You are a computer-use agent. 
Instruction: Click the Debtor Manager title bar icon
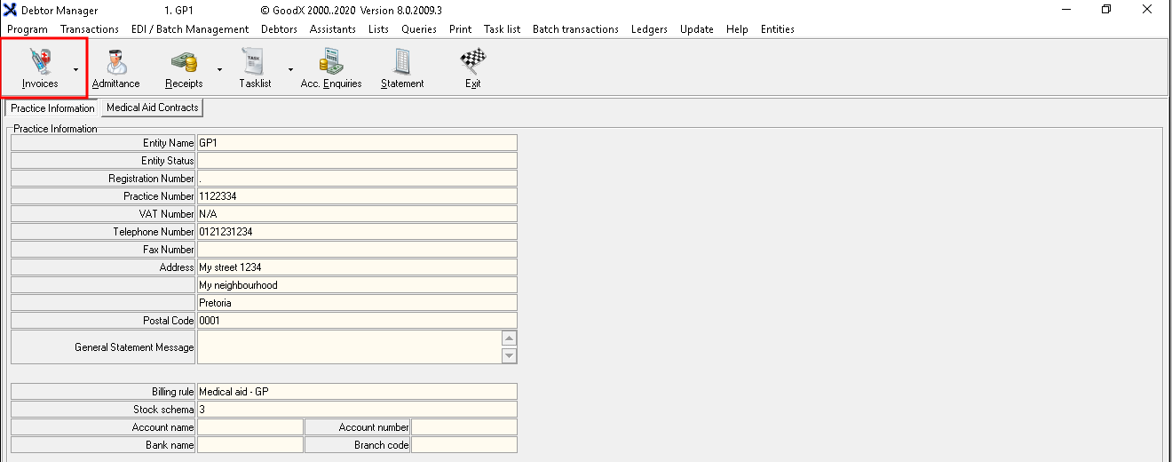(x=11, y=10)
